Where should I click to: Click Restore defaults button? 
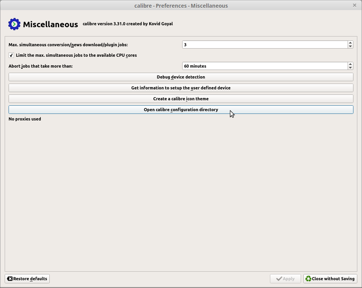point(27,279)
